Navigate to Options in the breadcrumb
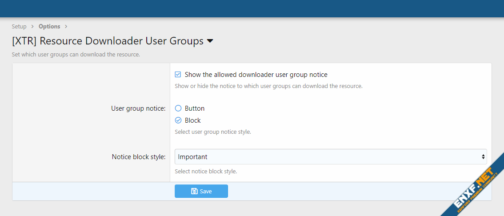Screen dimensions: 504x216 tap(49, 27)
